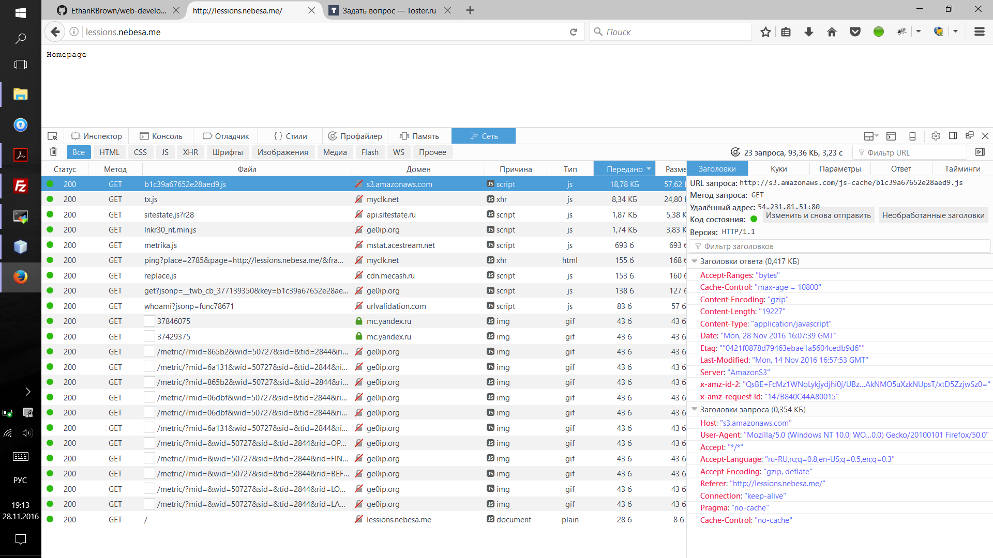The image size is (993, 558).
Task: Open the Firefox hamburger menu
Action: 979,32
